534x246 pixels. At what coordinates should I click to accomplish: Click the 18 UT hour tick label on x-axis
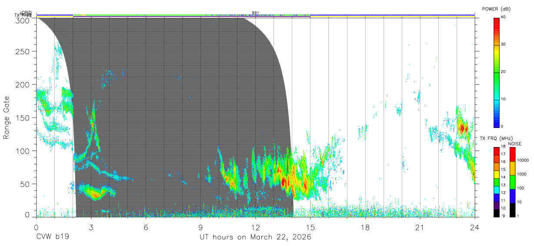click(x=365, y=227)
